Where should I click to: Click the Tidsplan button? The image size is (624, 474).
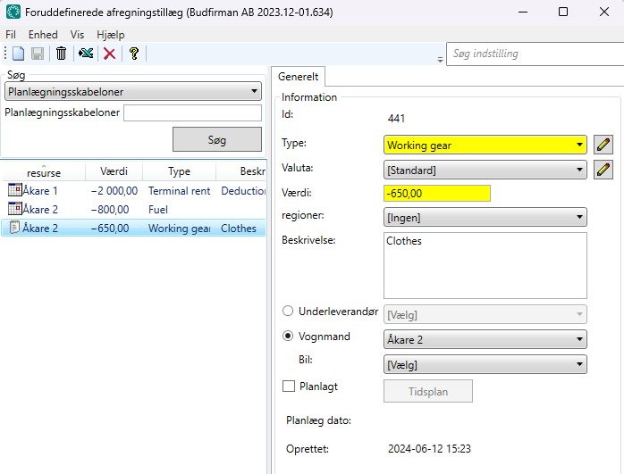(x=427, y=391)
